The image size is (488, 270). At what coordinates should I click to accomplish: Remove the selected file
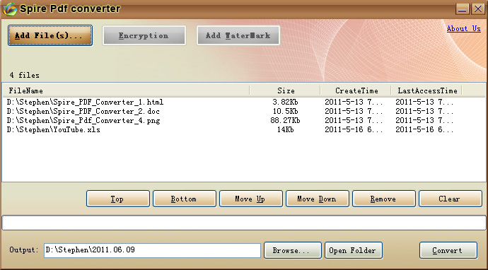coord(384,199)
